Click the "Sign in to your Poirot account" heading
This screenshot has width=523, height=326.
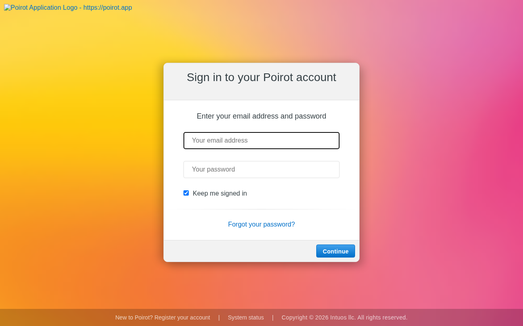[261, 77]
